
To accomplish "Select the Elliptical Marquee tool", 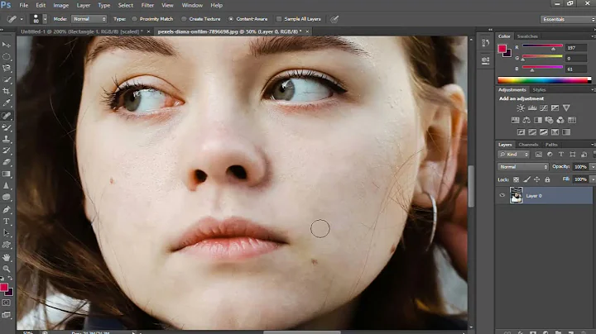I will 7,56.
